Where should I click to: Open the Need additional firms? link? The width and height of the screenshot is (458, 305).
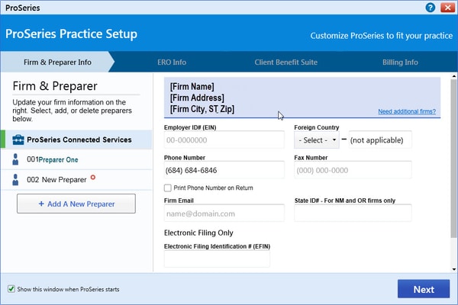point(407,111)
